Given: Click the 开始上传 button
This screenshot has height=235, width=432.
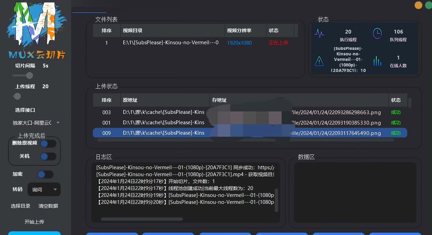Looking at the screenshot, I should click(x=34, y=222).
